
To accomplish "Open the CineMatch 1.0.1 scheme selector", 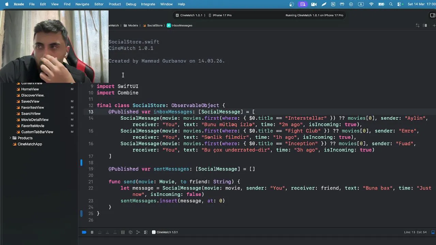I will pos(189,15).
